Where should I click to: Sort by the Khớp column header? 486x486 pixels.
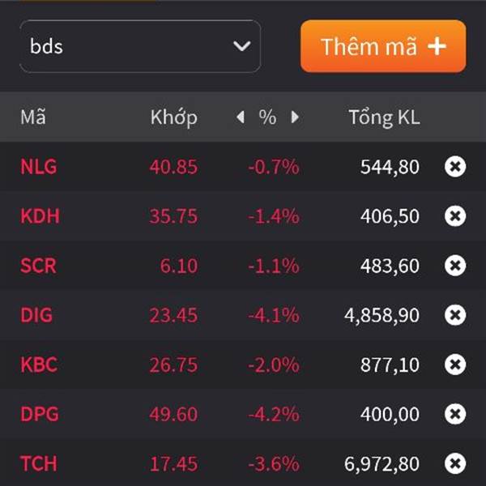pos(174,117)
